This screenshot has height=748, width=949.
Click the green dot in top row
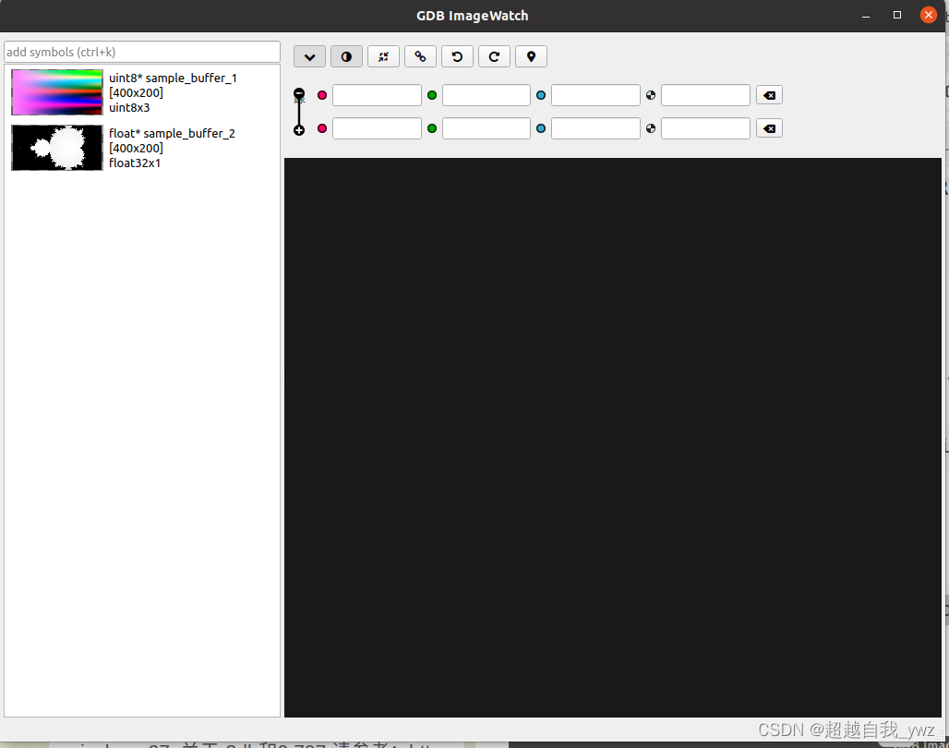431,95
